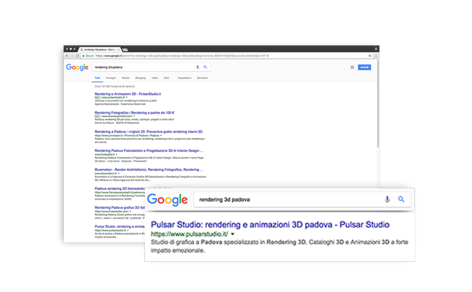The image size is (472, 292).
Task: Switch to the Immagini tab
Action: [111, 78]
